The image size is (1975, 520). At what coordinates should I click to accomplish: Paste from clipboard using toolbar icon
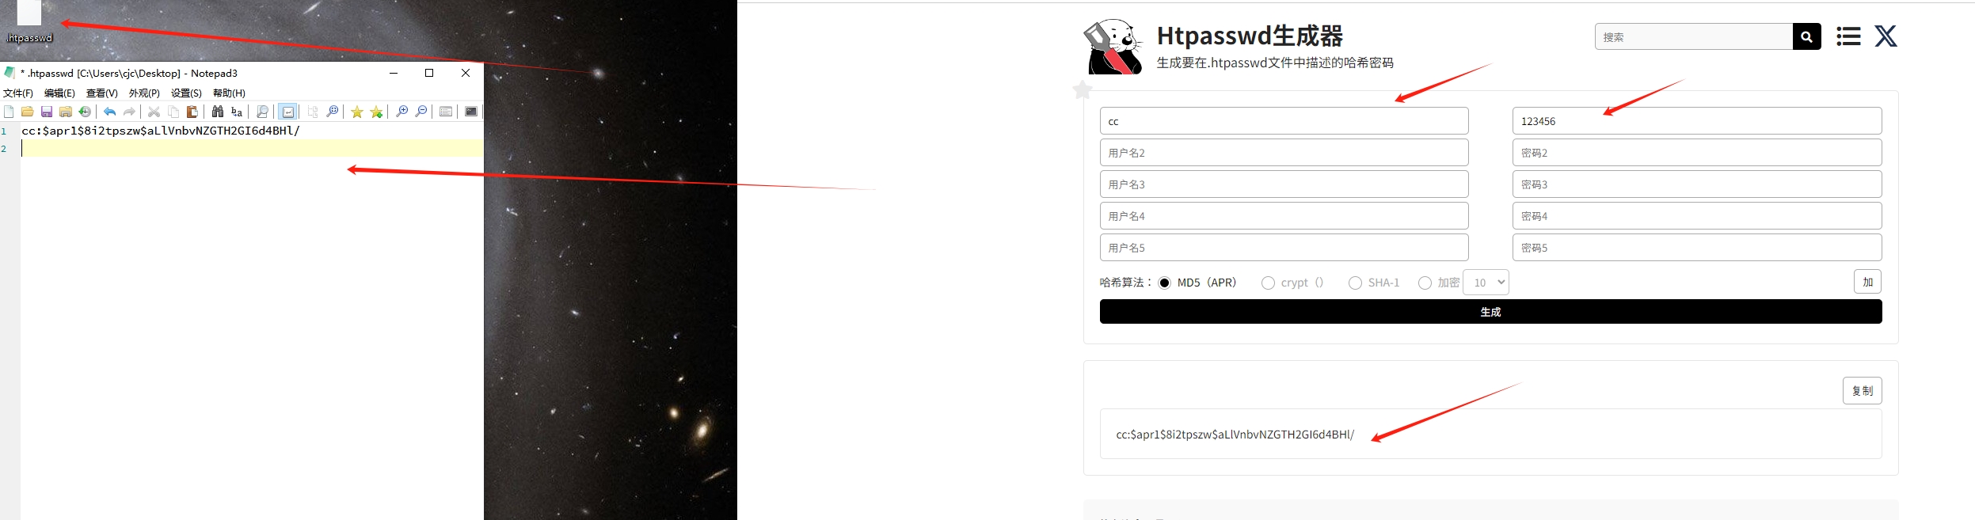[x=192, y=112]
